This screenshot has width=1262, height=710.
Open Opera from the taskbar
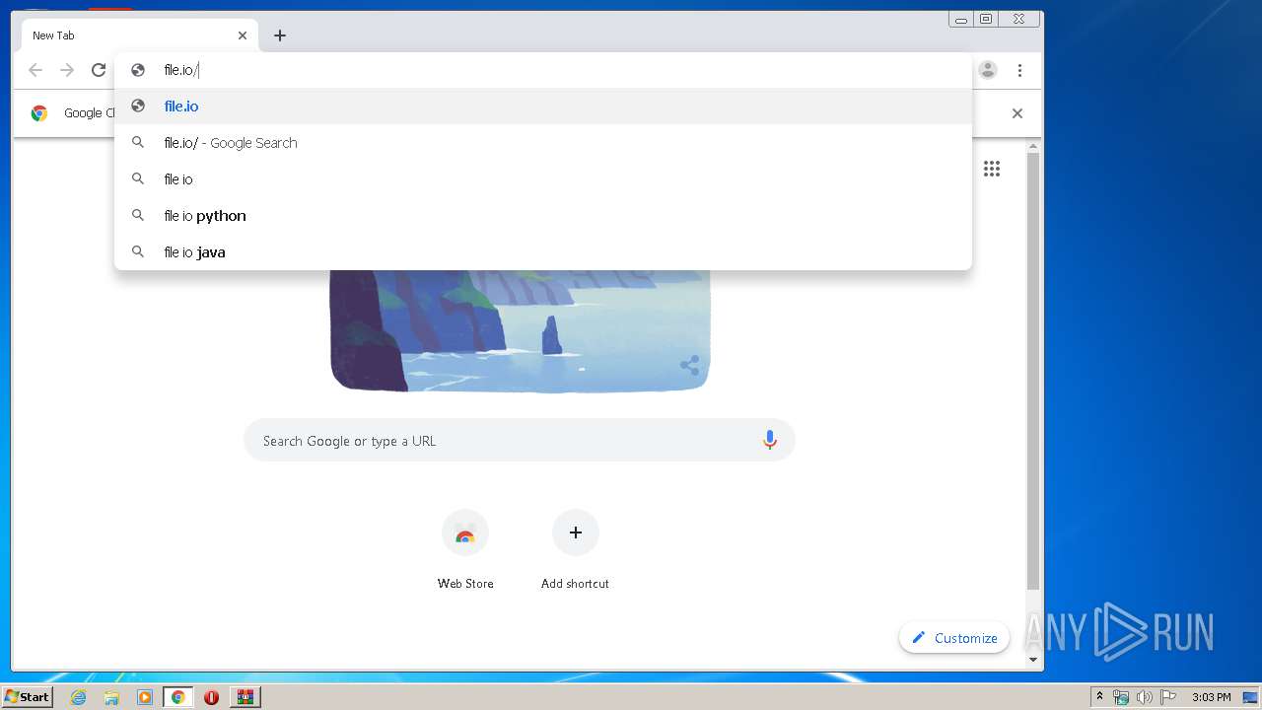tap(211, 697)
